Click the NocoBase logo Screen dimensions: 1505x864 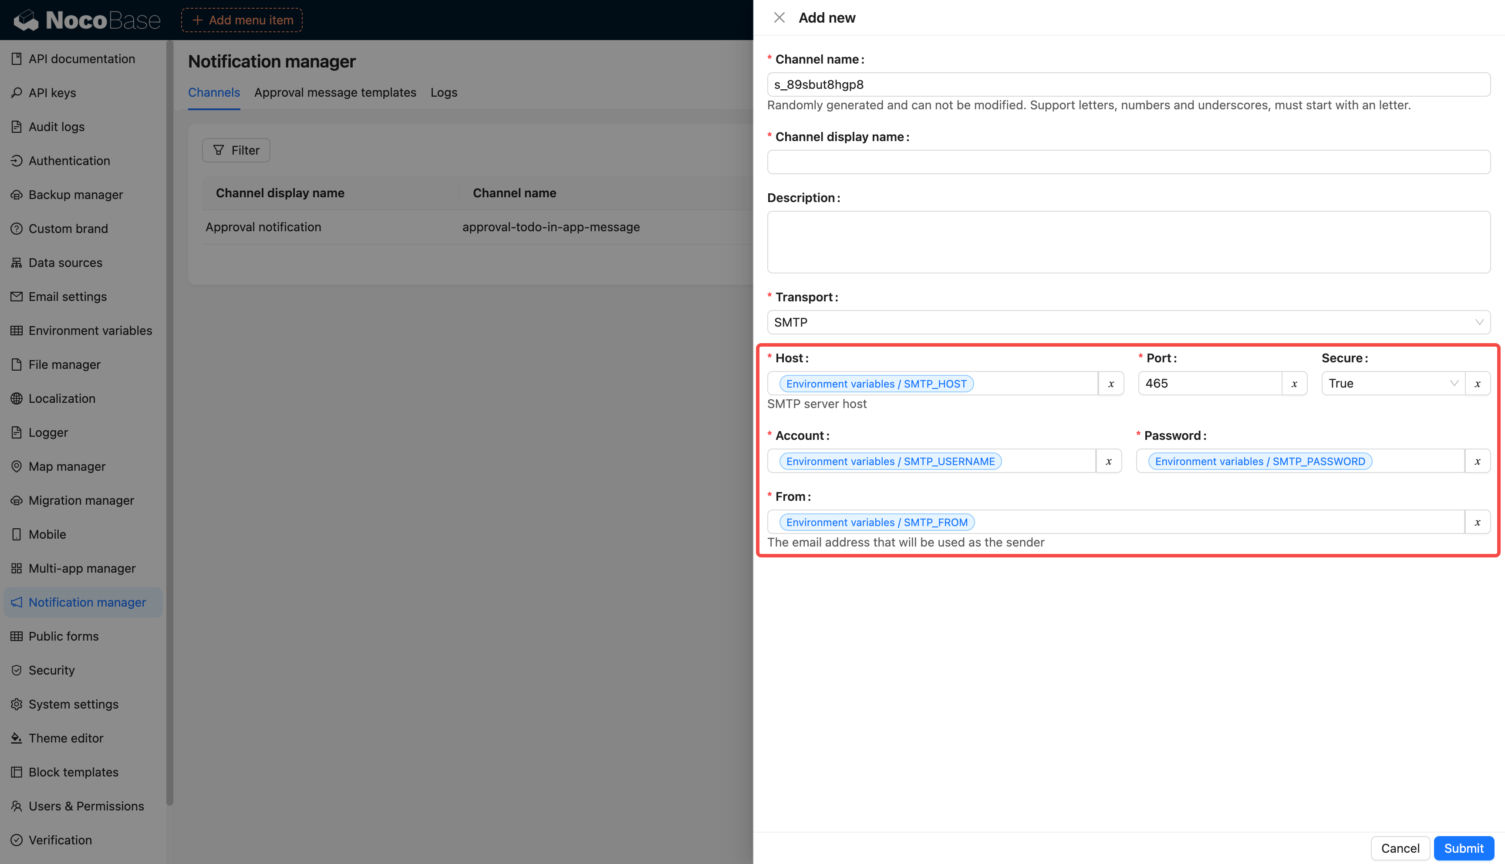point(87,20)
